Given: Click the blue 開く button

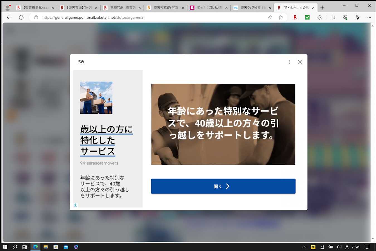Looking at the screenshot, I should 223,186.
